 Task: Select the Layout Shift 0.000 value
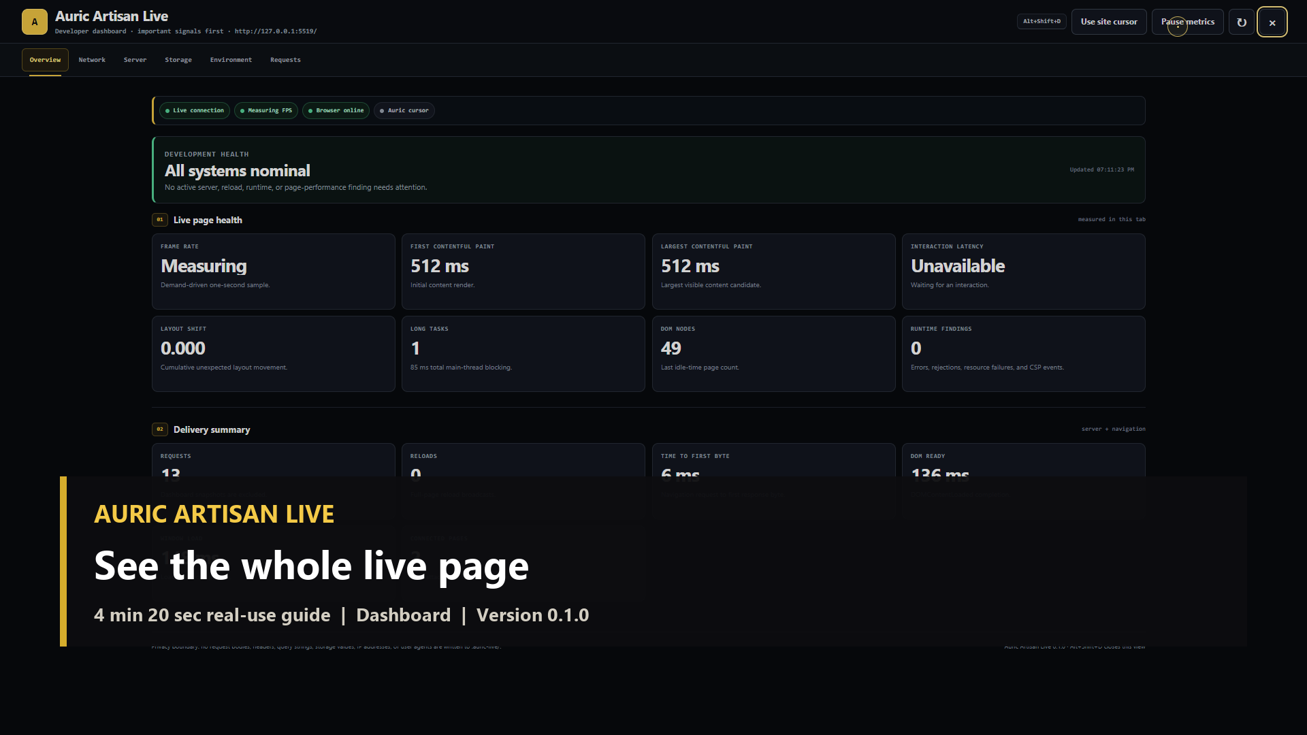point(182,348)
